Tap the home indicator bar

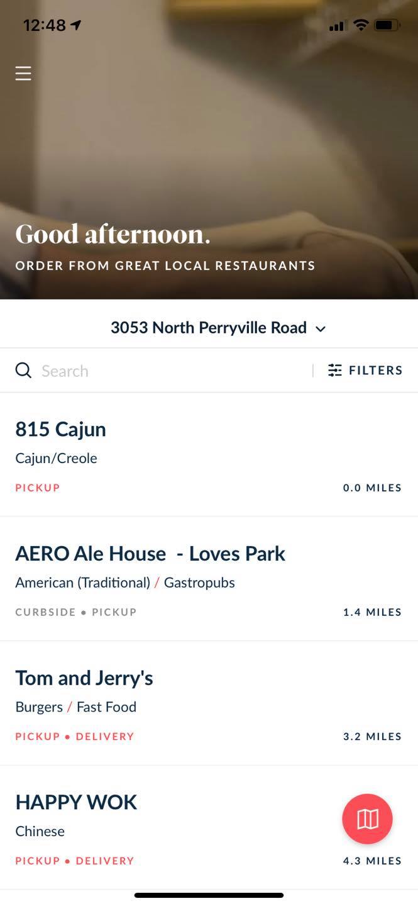point(209,895)
